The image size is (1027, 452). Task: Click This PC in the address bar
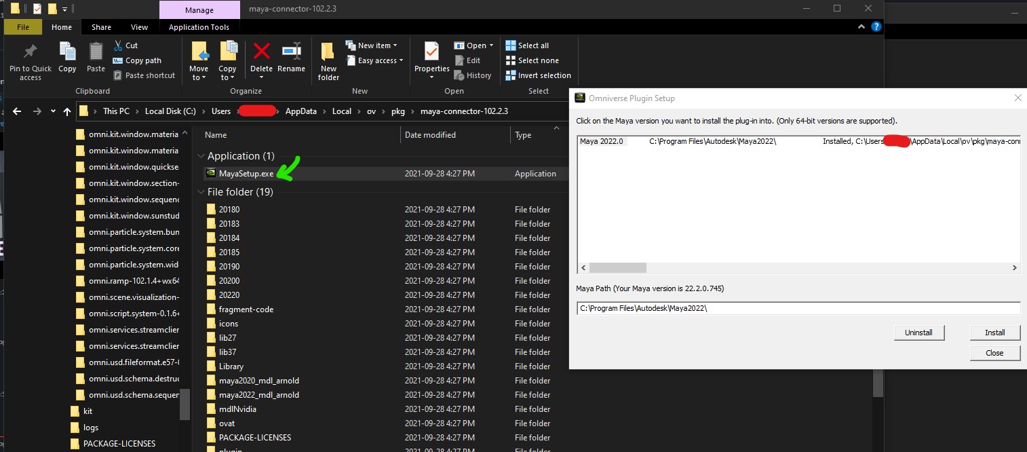(116, 111)
